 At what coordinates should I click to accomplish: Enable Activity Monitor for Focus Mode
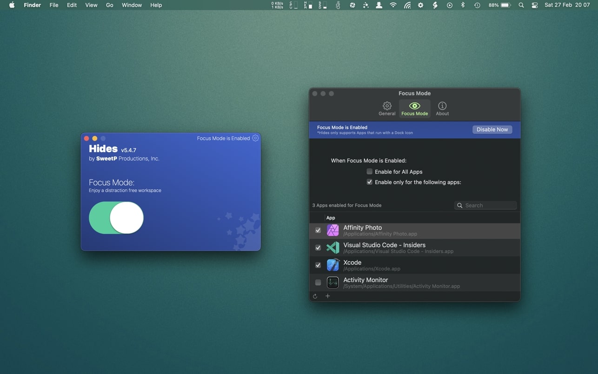coord(318,282)
